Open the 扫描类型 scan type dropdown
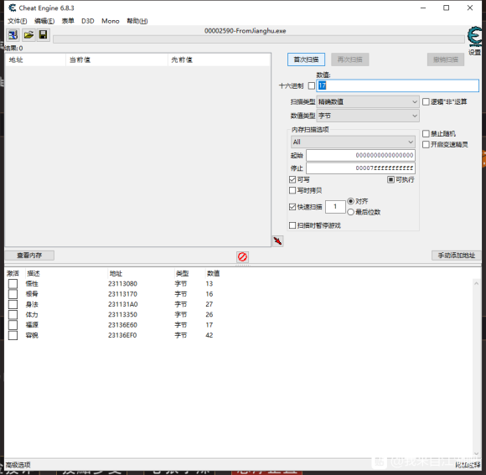Screen dimensions: 486x475 click(368, 101)
